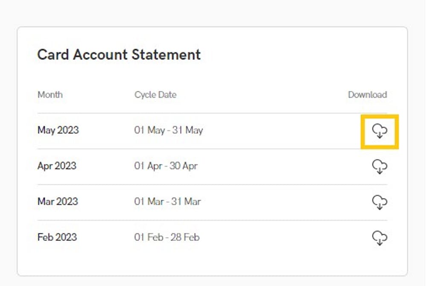Click the 01 May - 31 May cycle date
427x286 pixels.
(169, 130)
